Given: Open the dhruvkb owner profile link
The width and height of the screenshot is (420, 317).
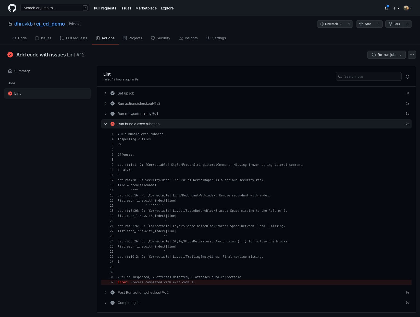Looking at the screenshot, I should [23, 24].
